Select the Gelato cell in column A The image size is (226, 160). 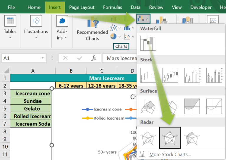click(33, 109)
